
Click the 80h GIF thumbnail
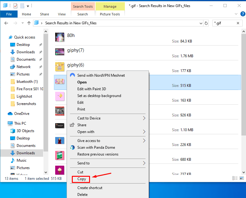59,37
